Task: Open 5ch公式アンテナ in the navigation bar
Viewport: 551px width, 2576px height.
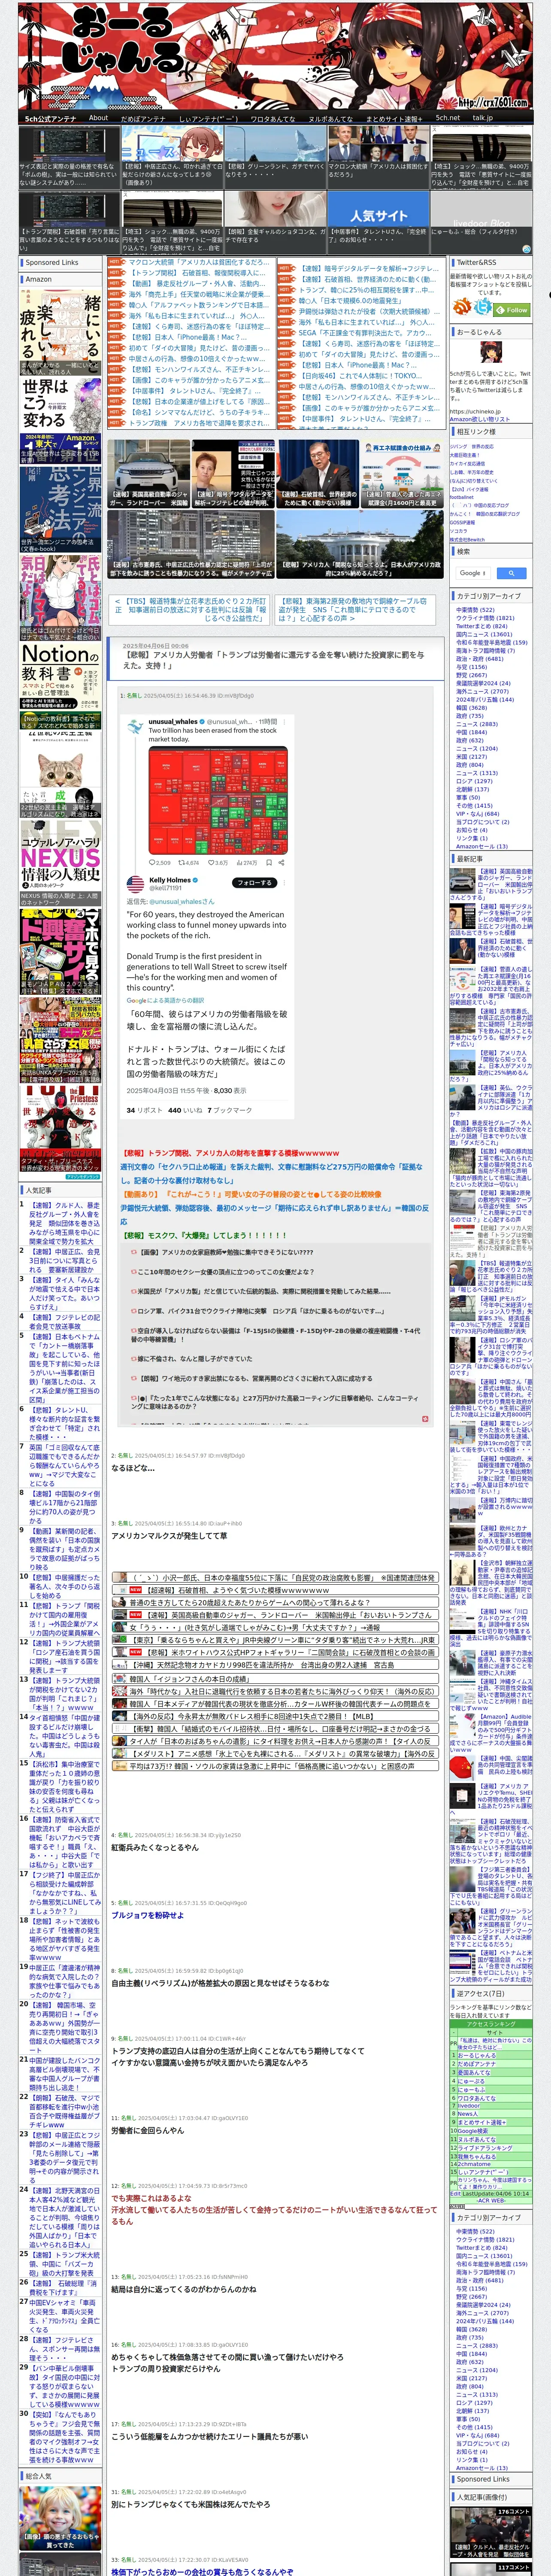Action: [50, 118]
